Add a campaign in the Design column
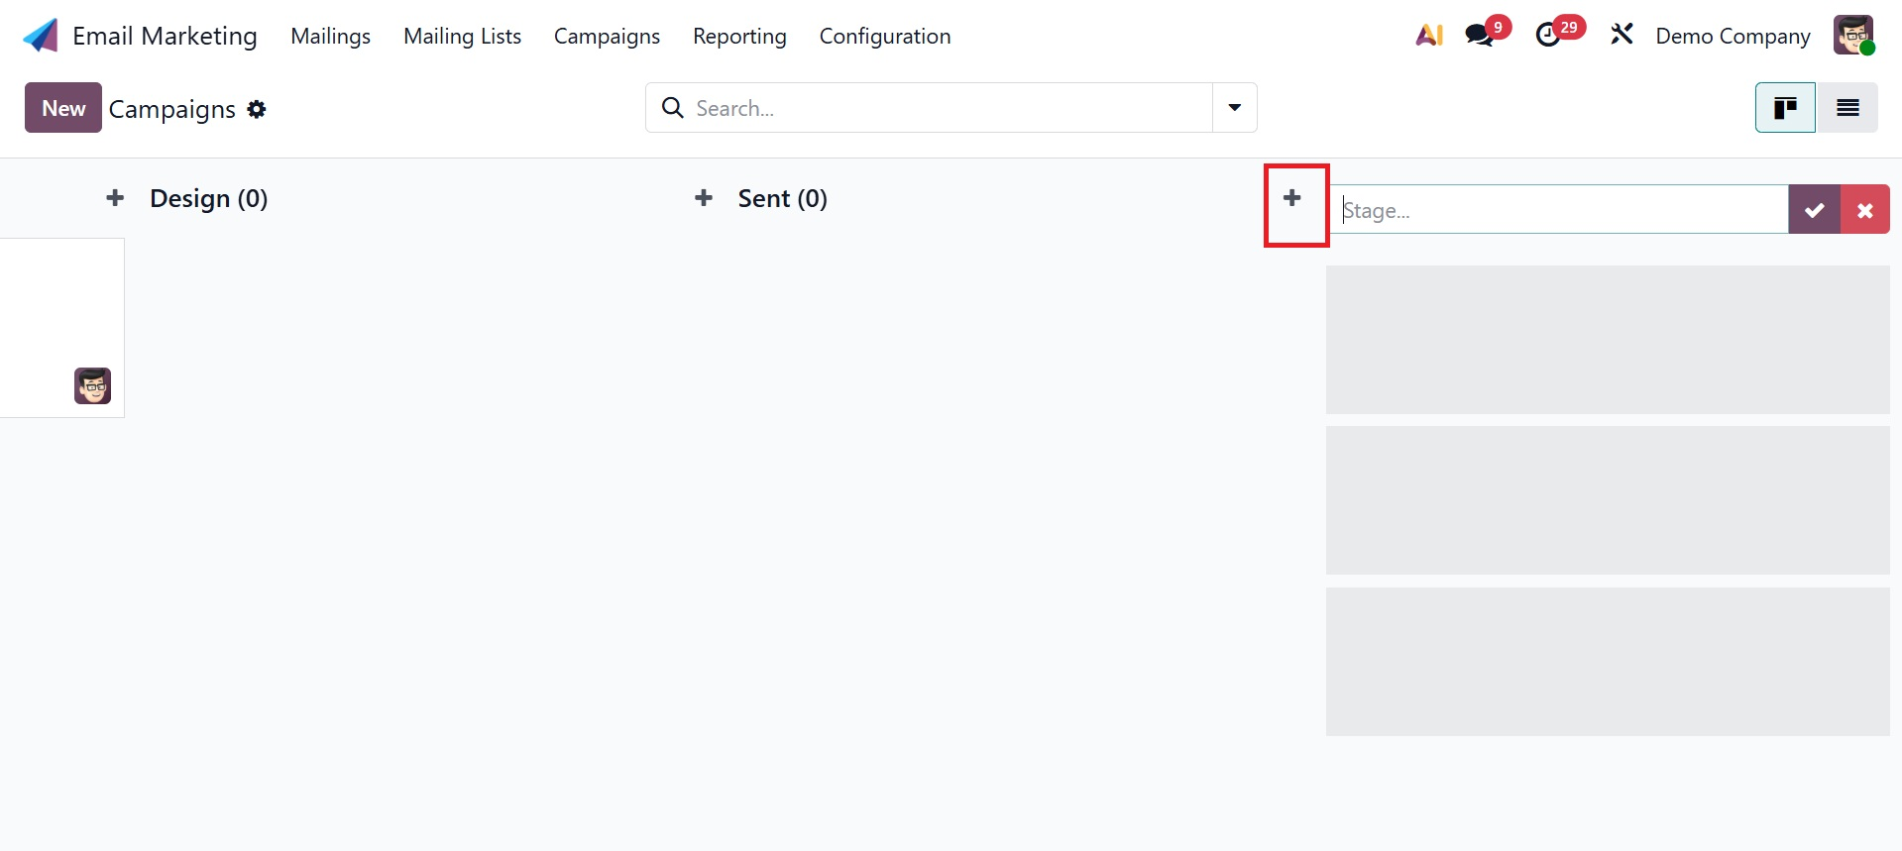The height and width of the screenshot is (851, 1902). coord(115,198)
